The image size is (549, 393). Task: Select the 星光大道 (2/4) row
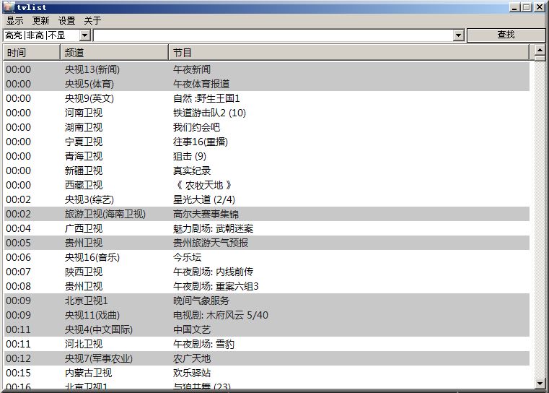click(266, 199)
